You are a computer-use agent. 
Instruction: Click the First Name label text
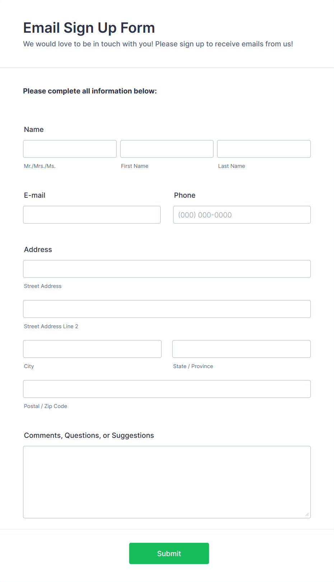coord(135,166)
